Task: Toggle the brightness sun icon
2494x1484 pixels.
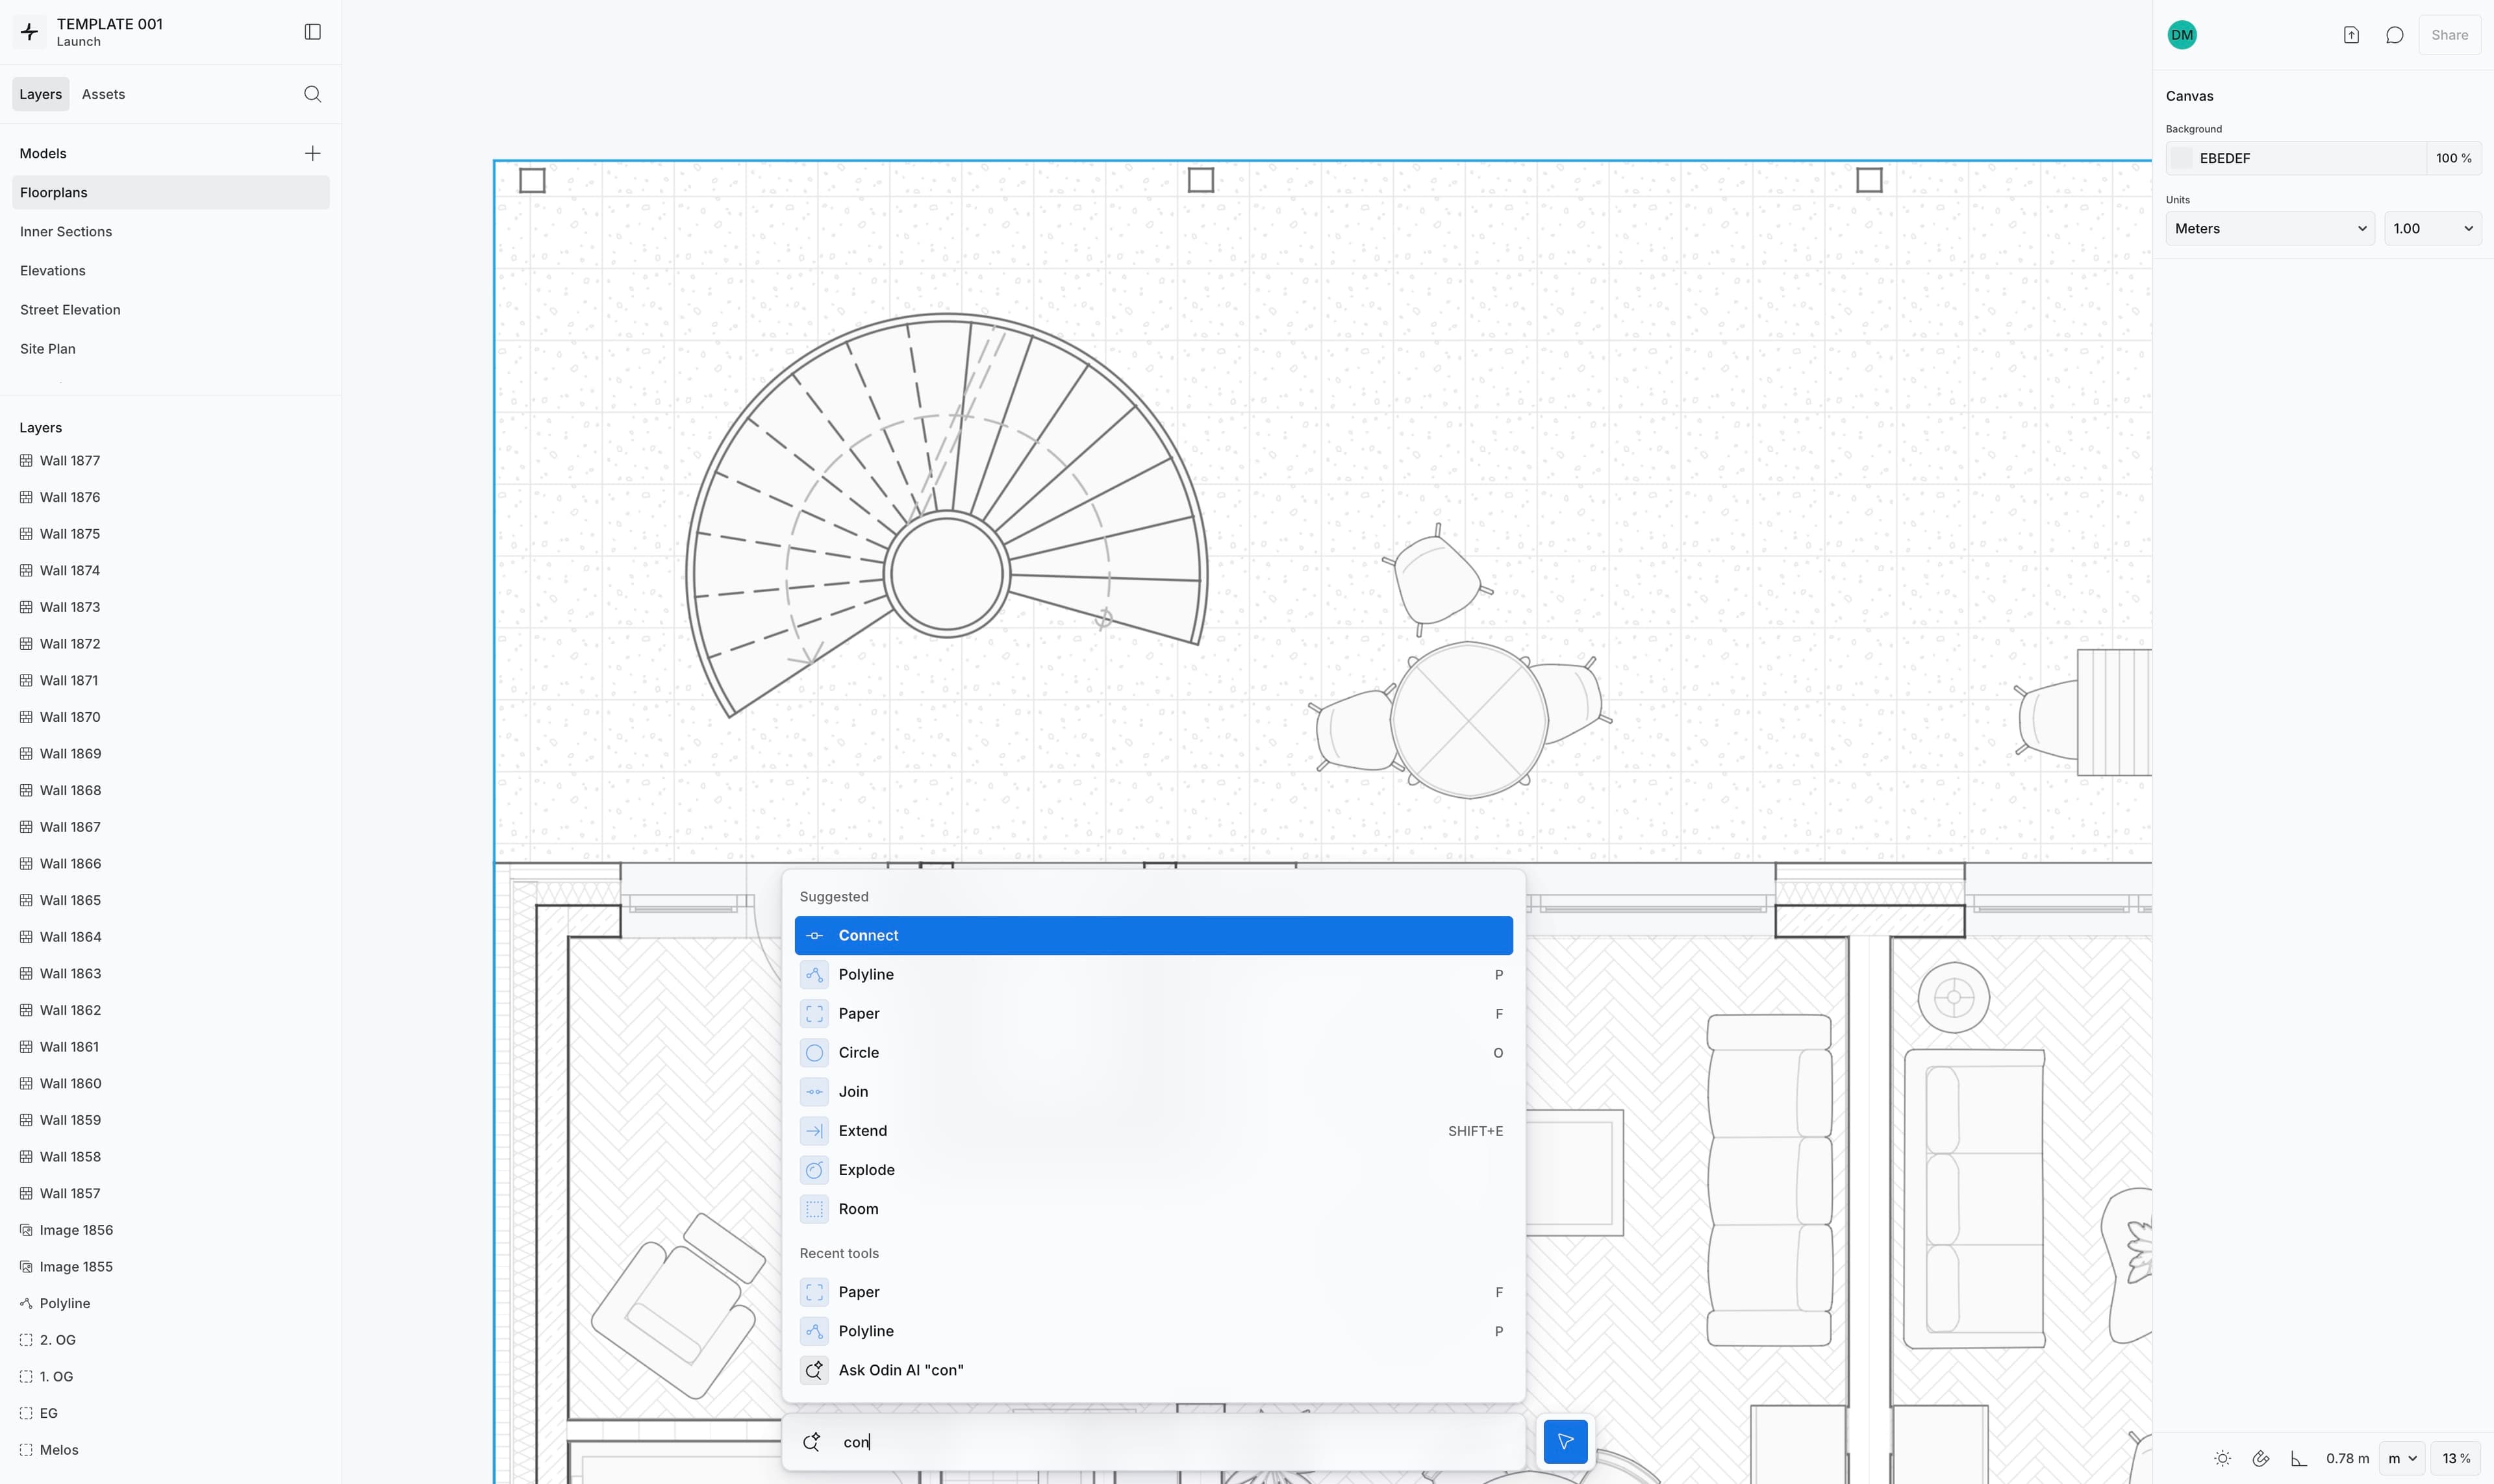Action: [x=2223, y=1458]
